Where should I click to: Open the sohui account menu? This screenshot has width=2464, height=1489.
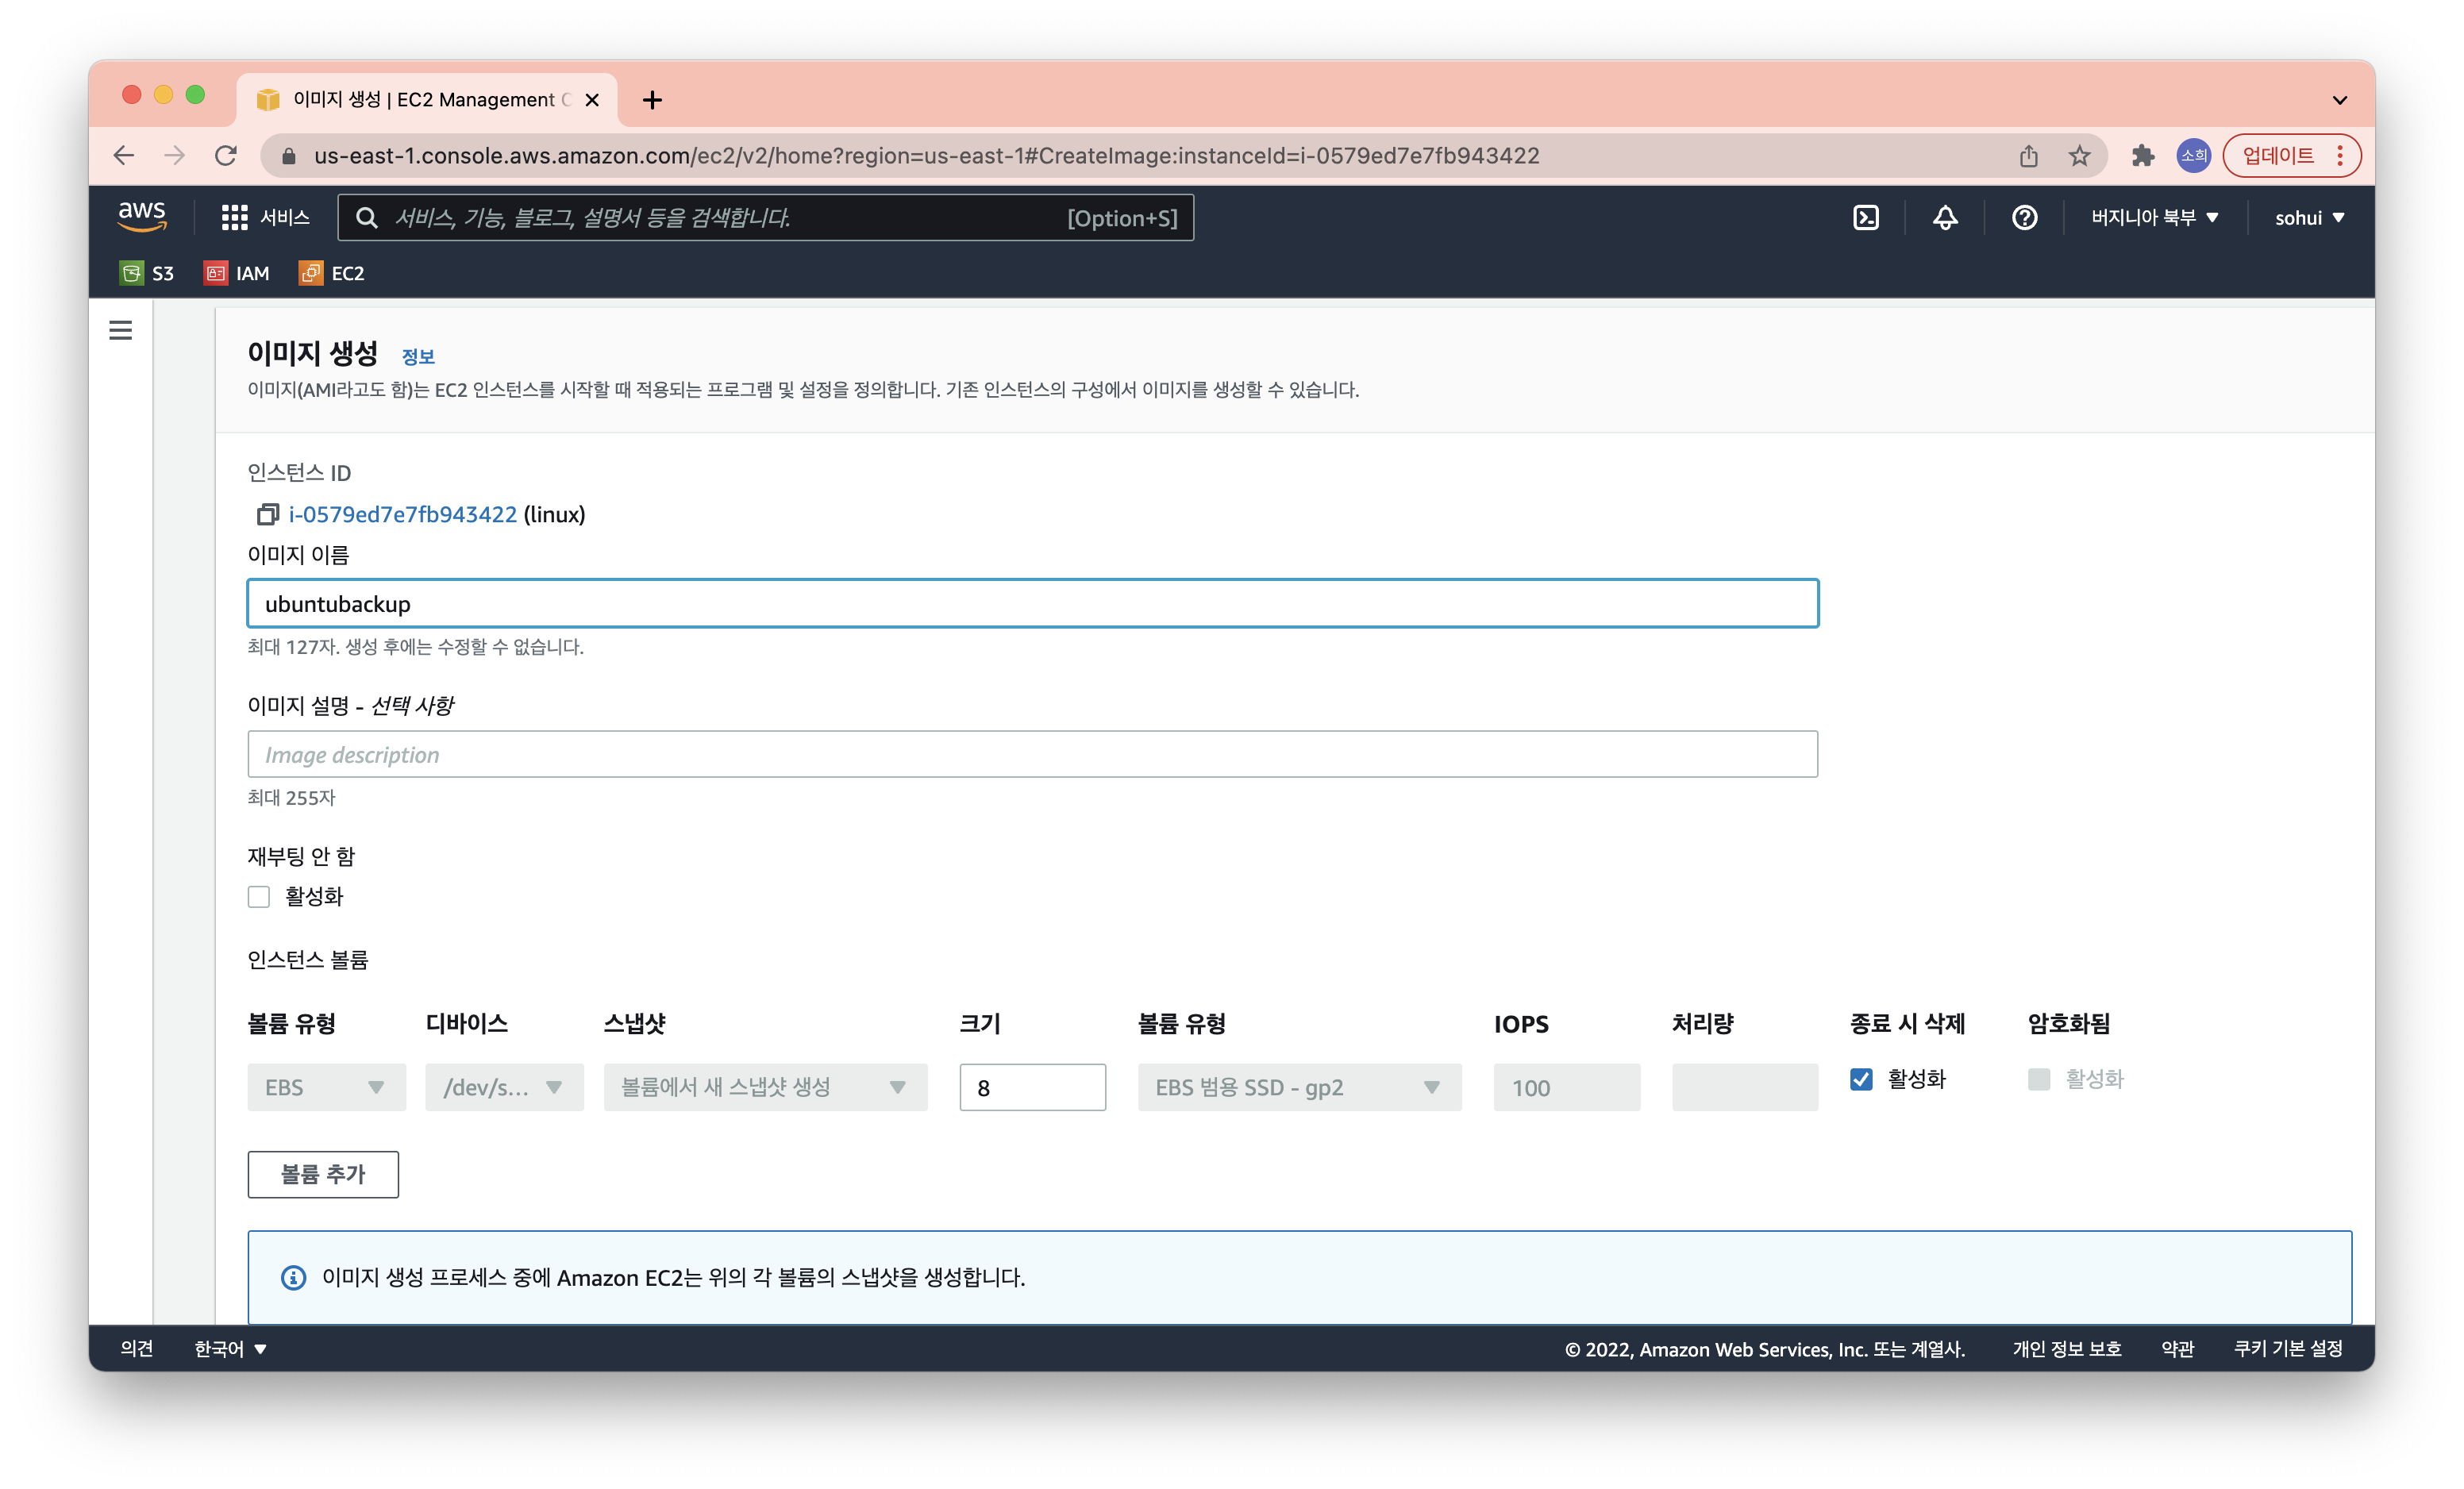(x=2309, y=218)
